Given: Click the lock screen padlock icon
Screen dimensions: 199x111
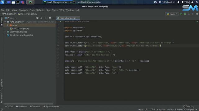Looking at the screenshot, I should point(192,2).
